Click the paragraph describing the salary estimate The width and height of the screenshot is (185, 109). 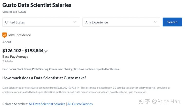86,90
